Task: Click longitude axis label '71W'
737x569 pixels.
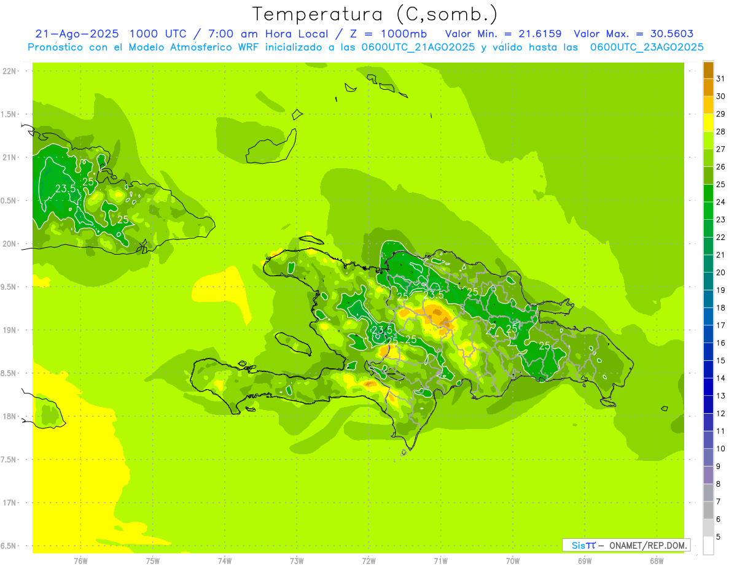Action: click(x=440, y=560)
